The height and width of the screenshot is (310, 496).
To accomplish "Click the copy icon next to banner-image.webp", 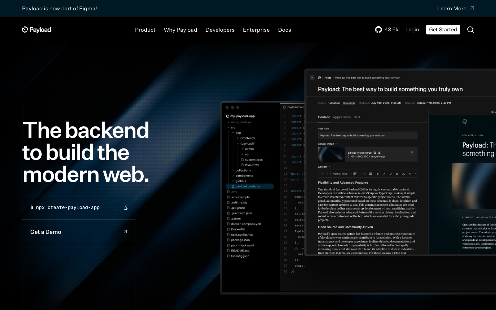I will point(375,153).
